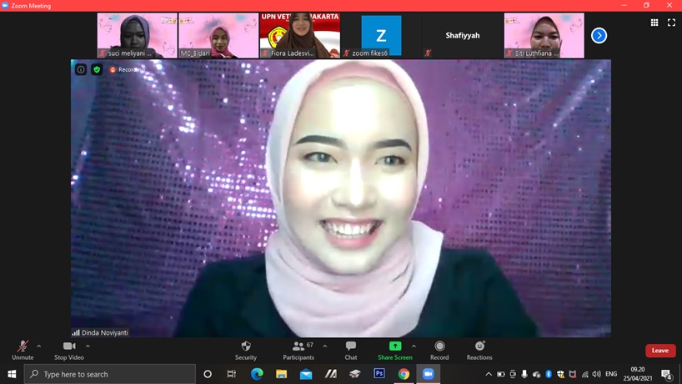Open the Reactions menu
The width and height of the screenshot is (682, 384).
point(479,350)
